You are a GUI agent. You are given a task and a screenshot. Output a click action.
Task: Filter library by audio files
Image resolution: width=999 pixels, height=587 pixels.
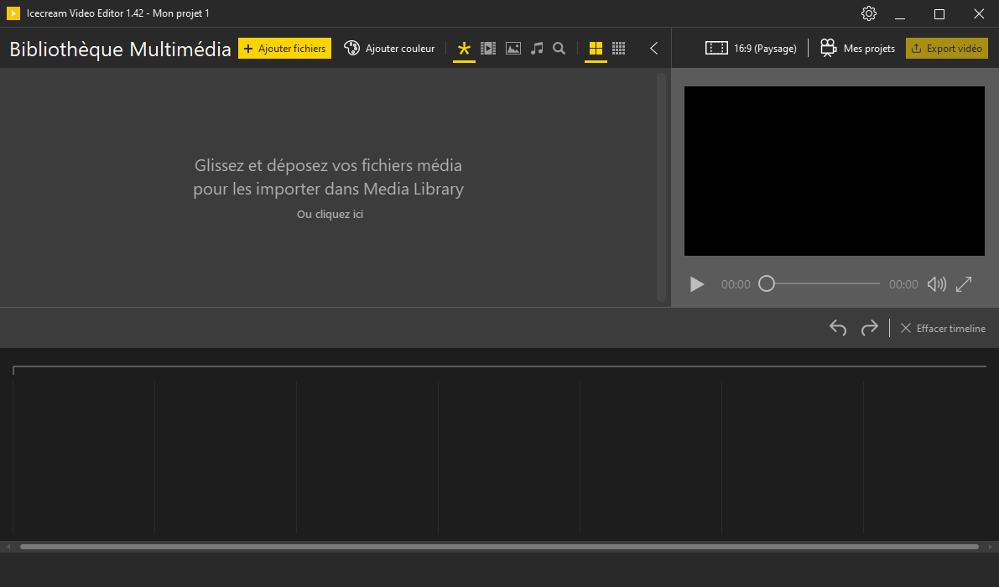point(537,49)
